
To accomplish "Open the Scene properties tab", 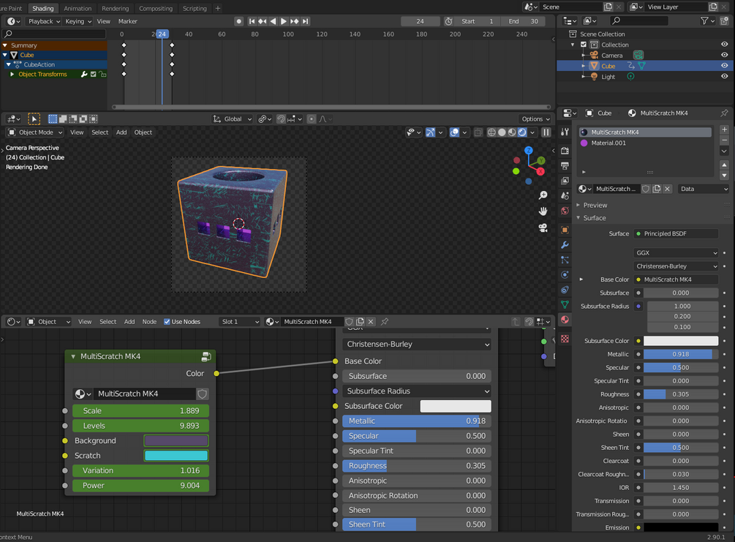I will [565, 195].
